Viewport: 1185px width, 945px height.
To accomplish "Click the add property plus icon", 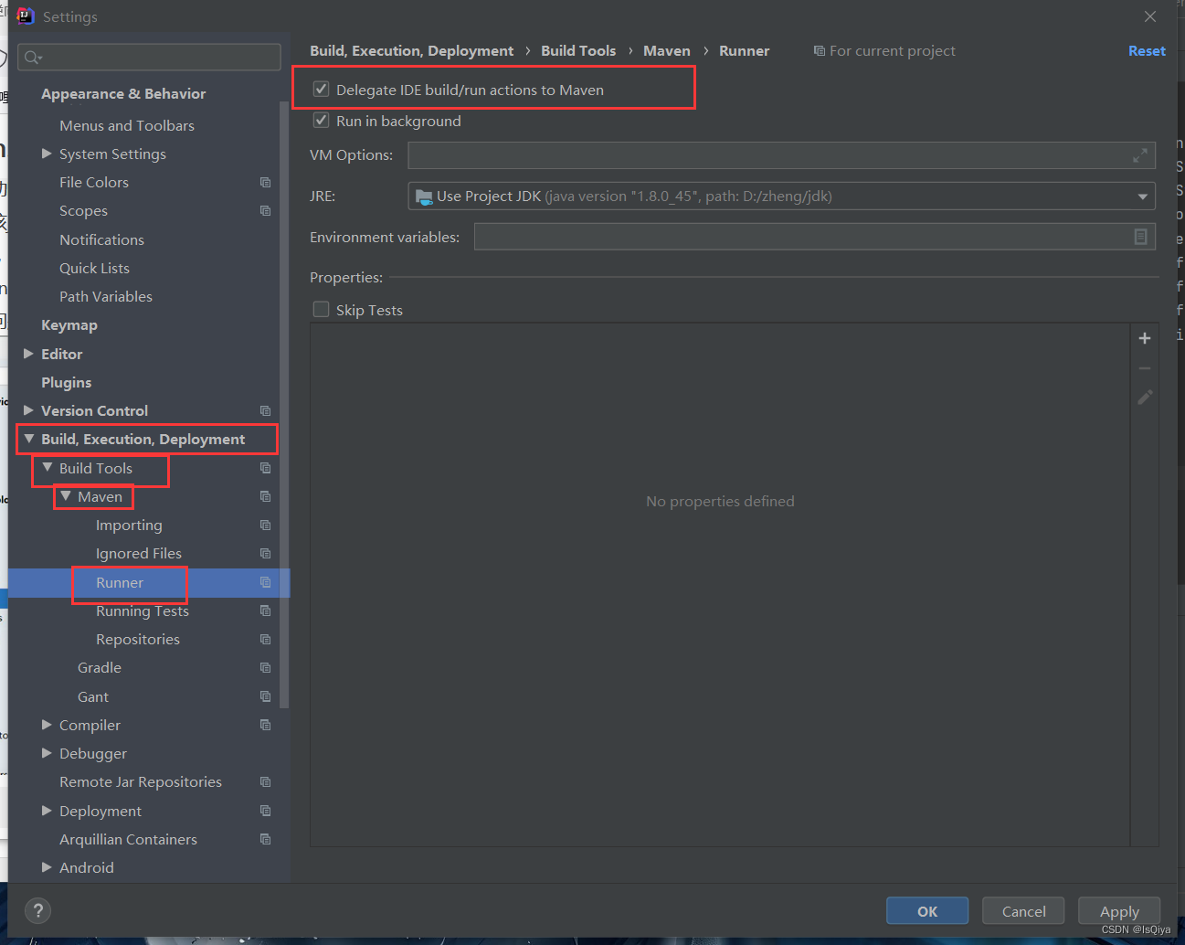I will pyautogui.click(x=1145, y=338).
